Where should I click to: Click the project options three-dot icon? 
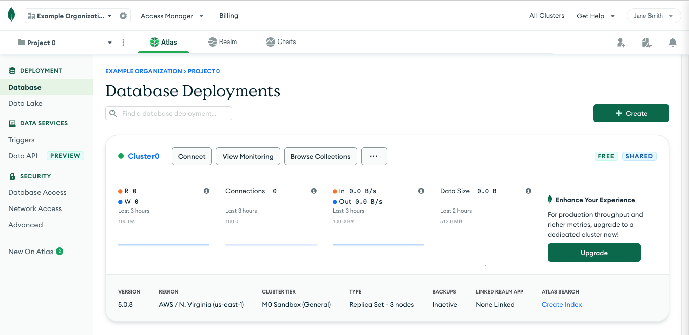click(x=123, y=43)
